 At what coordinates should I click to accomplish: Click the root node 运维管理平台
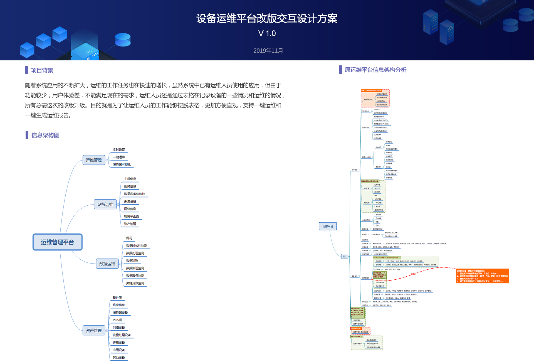pyautogui.click(x=58, y=242)
